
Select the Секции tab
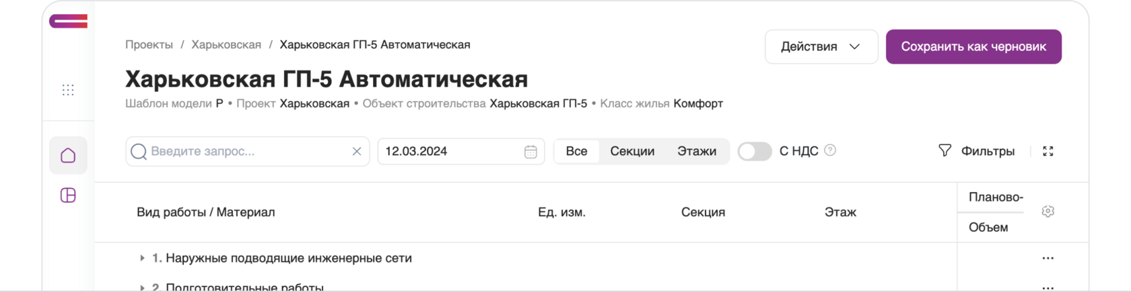(632, 151)
